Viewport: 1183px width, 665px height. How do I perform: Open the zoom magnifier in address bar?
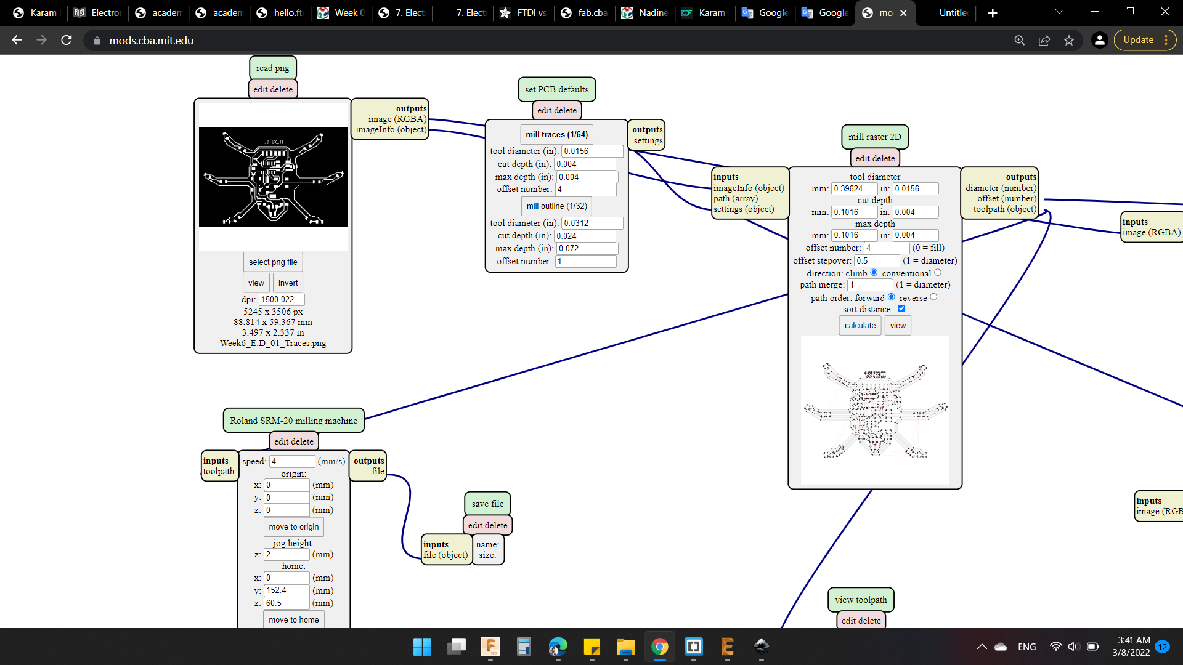[x=1020, y=40]
